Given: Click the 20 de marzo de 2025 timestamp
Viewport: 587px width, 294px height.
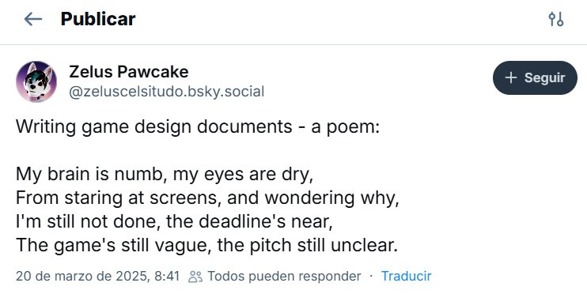Looking at the screenshot, I should 98,276.
